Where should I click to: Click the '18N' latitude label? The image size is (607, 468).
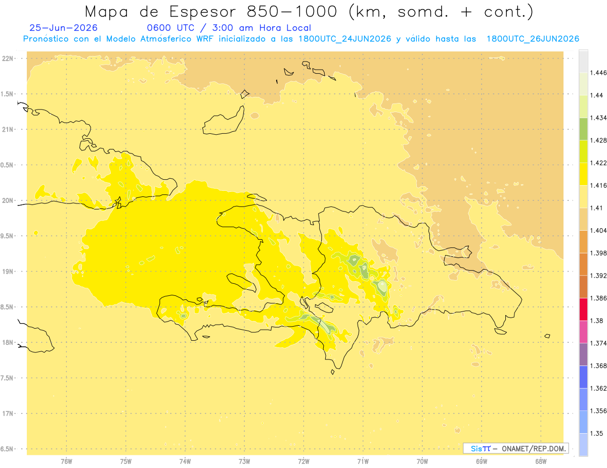[9, 343]
